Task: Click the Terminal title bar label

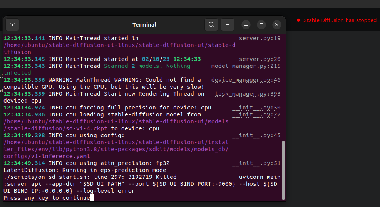Action: [x=144, y=25]
